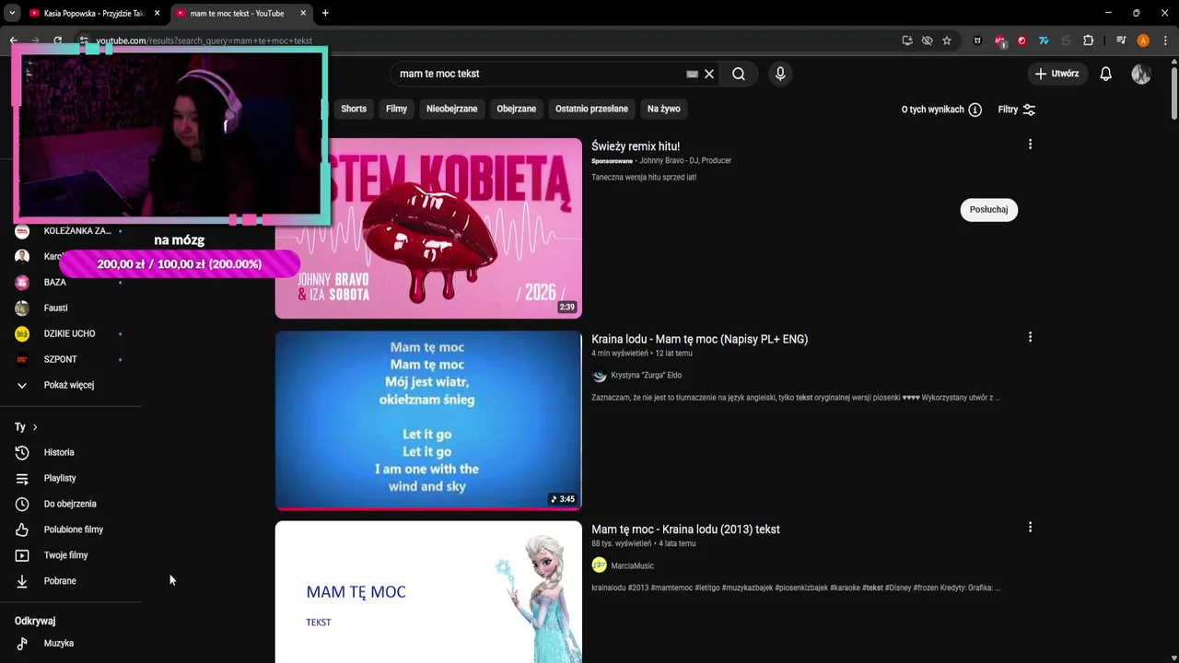Click the address bar URL
Screen dimensions: 1179x663
point(204,41)
